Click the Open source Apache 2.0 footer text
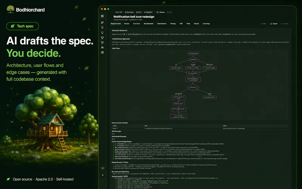 43,179
